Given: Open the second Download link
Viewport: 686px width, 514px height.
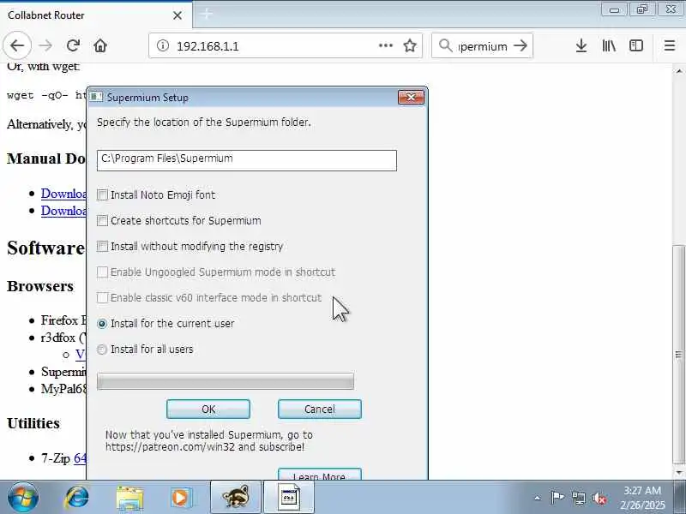Looking at the screenshot, I should pos(63,211).
